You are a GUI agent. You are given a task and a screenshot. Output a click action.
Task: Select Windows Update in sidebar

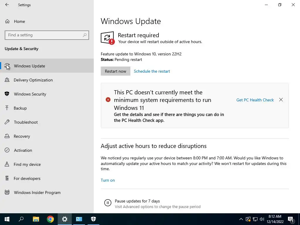coord(47,66)
